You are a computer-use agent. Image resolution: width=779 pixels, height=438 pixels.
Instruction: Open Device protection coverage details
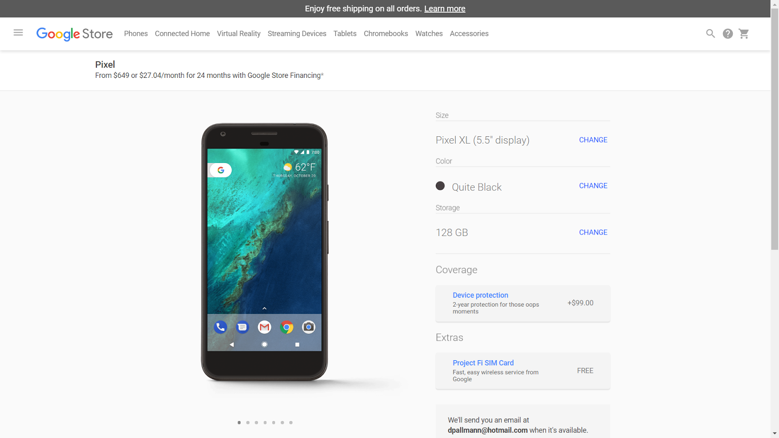tap(480, 295)
